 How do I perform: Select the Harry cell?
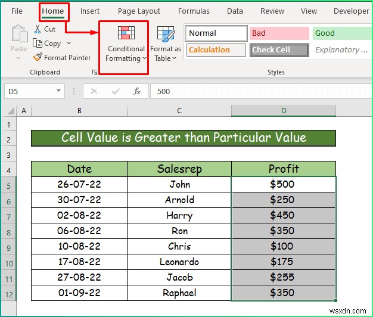tap(179, 215)
